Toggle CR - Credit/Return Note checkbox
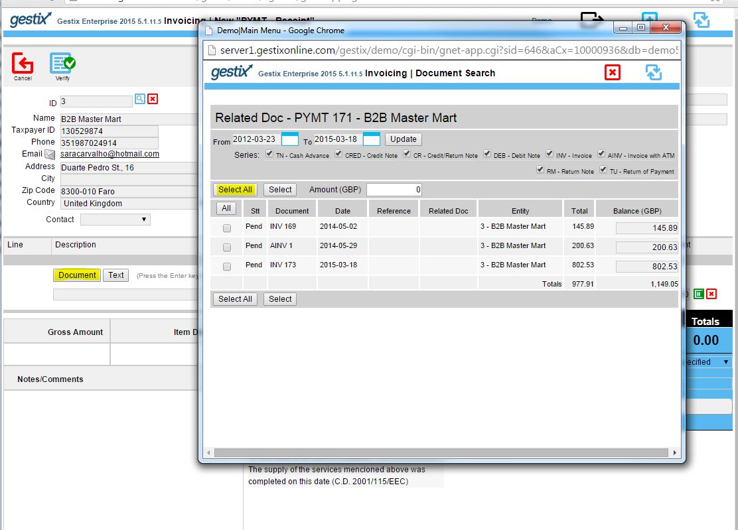This screenshot has width=738, height=530. coord(407,154)
